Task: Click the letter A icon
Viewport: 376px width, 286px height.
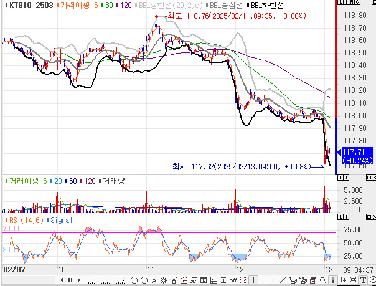Action: [154, 280]
